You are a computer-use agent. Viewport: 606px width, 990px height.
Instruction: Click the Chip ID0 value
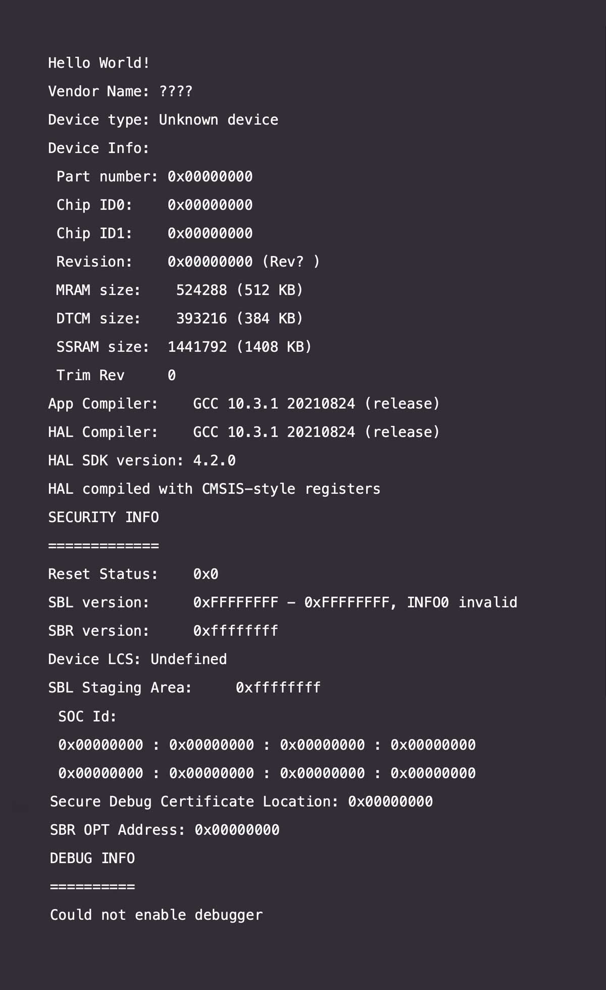pyautogui.click(x=210, y=205)
